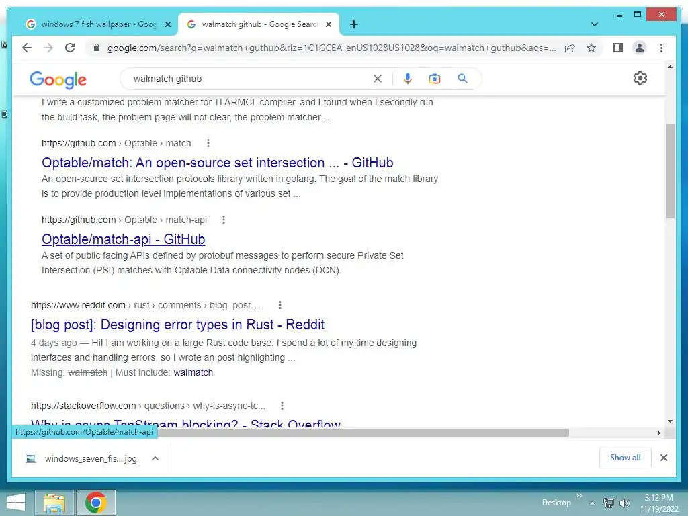Image resolution: width=688 pixels, height=516 pixels.
Task: Open the Windows Start menu
Action: (16, 503)
